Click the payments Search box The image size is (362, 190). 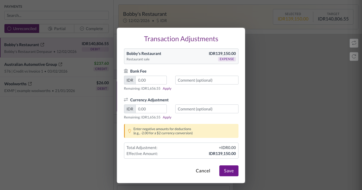[x=56, y=15]
